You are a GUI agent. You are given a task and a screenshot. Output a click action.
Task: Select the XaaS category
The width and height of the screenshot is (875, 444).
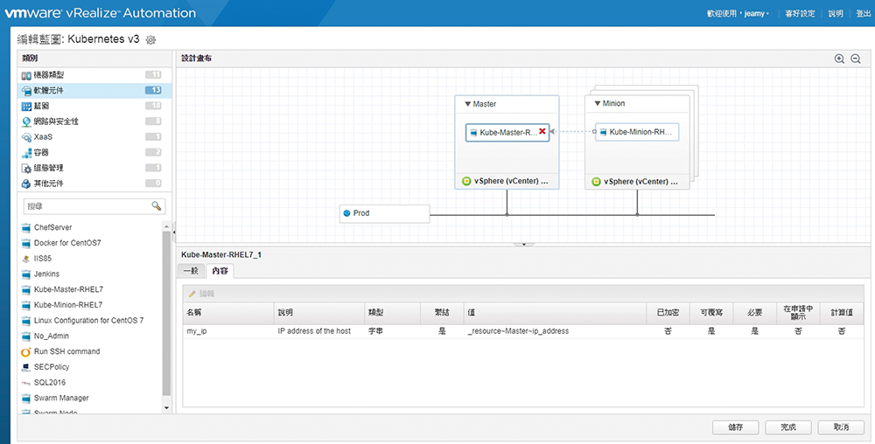[x=94, y=137]
